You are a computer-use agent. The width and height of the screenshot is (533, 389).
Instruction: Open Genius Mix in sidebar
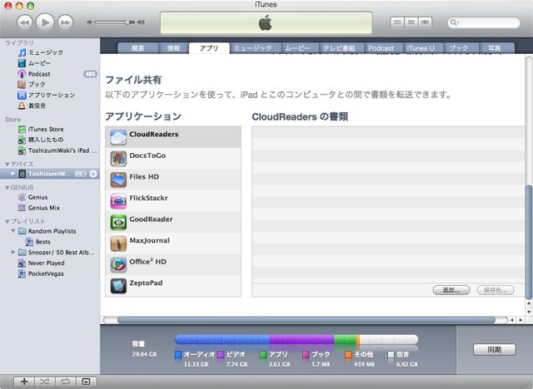tap(49, 208)
